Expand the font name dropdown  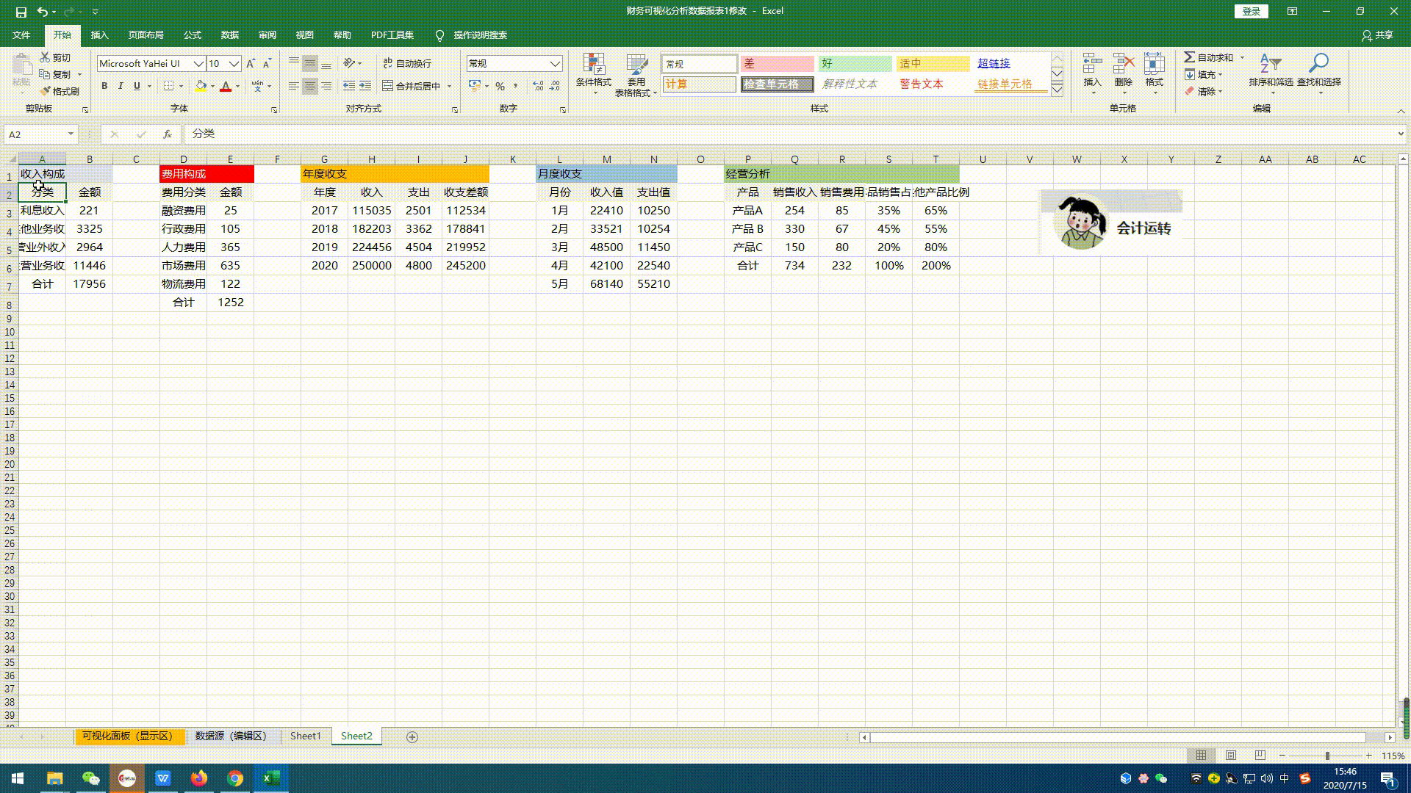coord(198,64)
